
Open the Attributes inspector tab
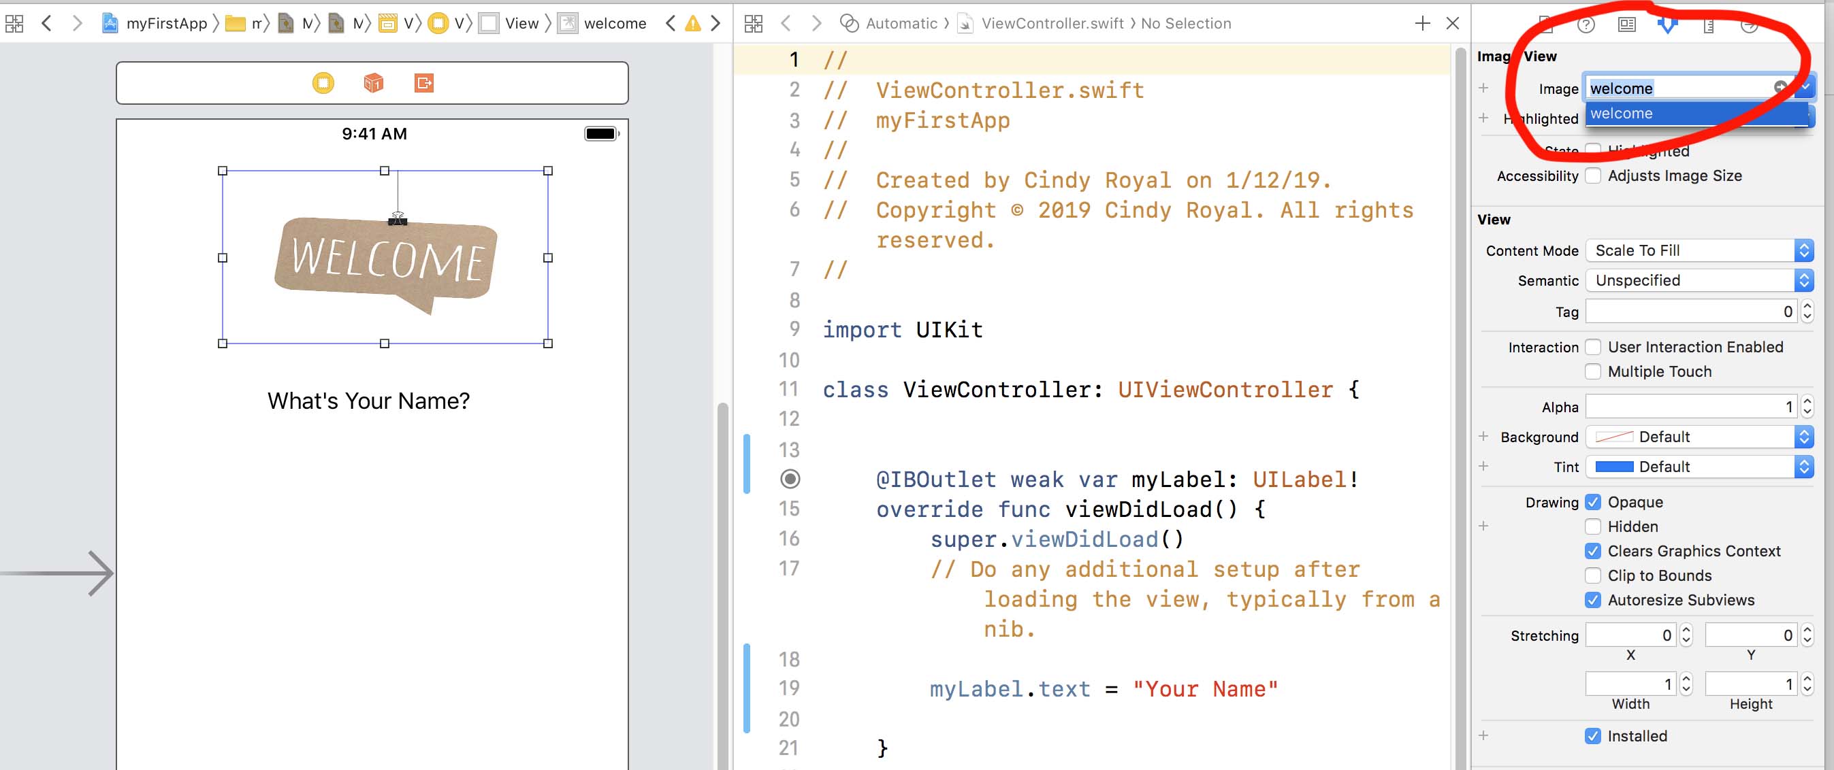pyautogui.click(x=1667, y=25)
